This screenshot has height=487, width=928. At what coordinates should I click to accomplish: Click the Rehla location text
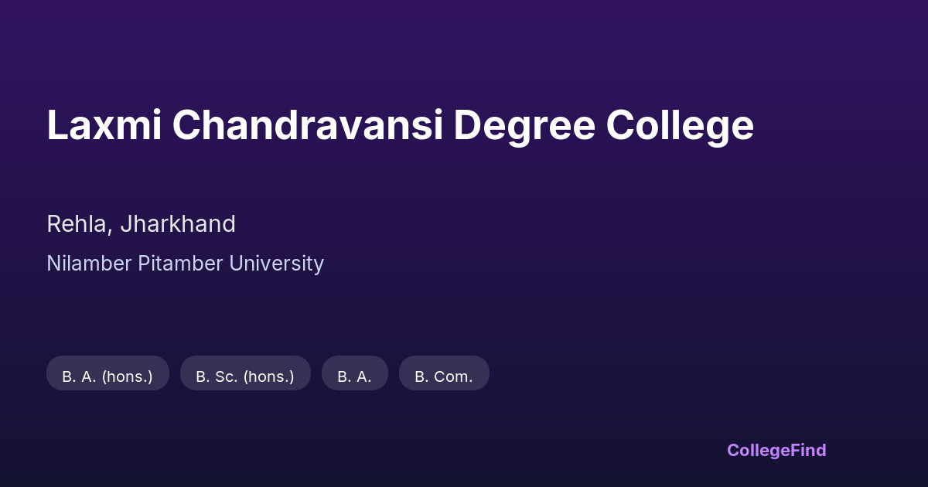[x=77, y=224]
